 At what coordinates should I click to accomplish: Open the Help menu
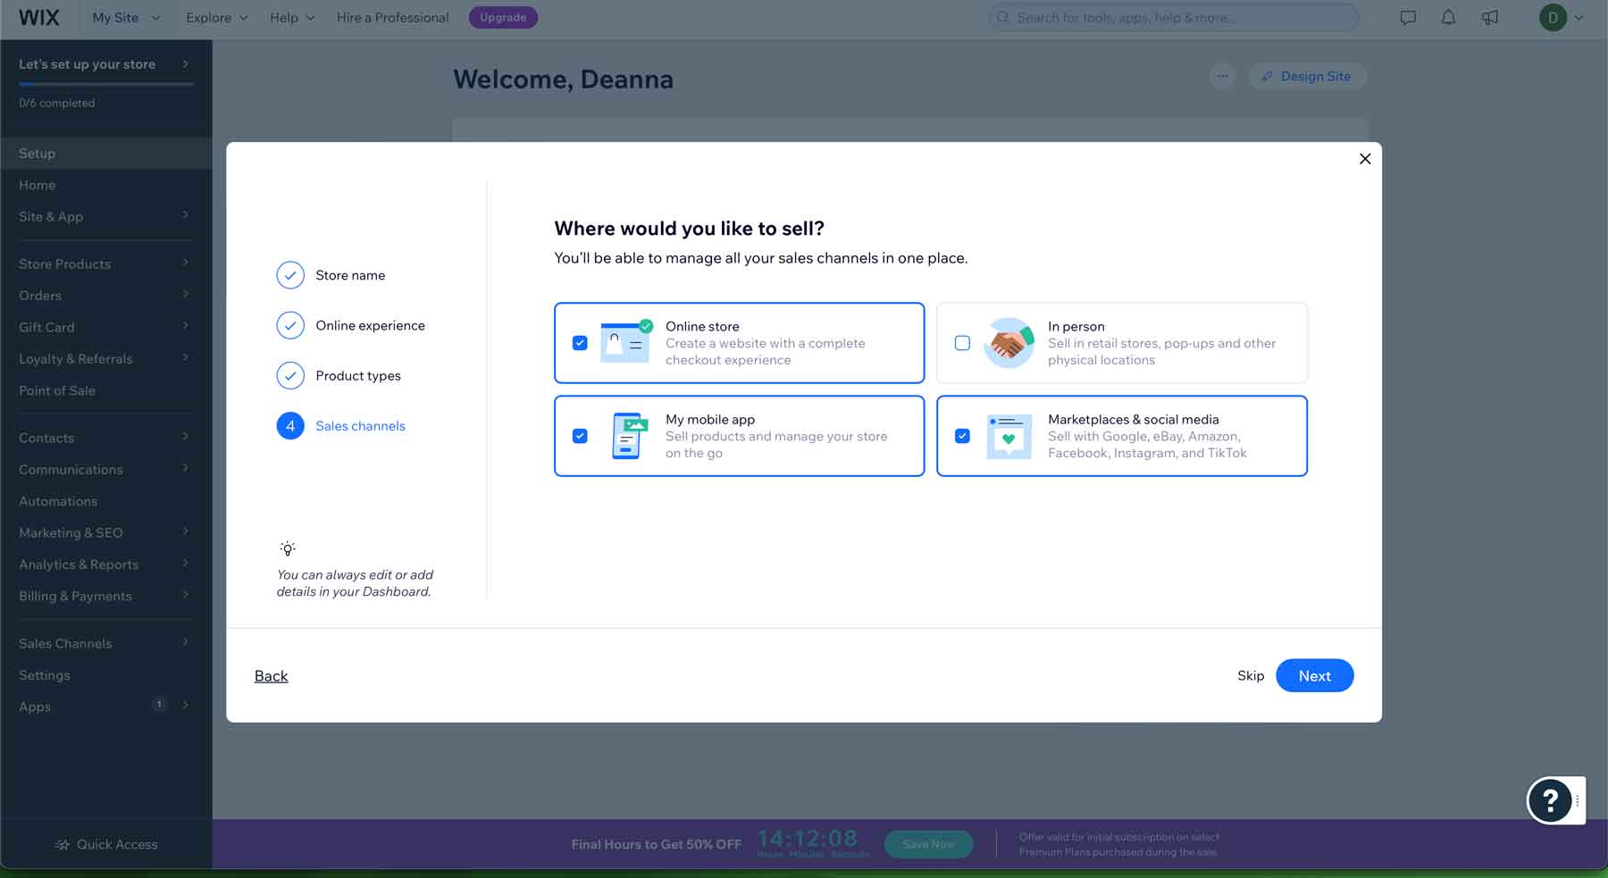[291, 17]
